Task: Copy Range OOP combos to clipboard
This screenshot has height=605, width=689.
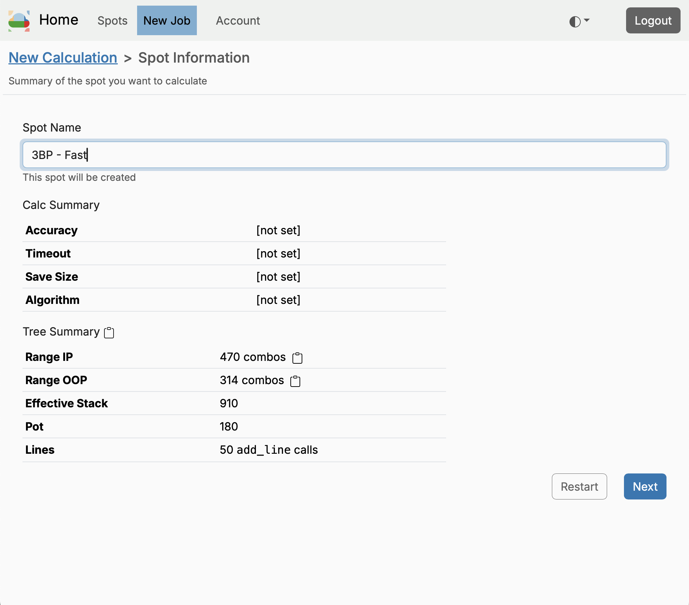Action: (x=295, y=381)
